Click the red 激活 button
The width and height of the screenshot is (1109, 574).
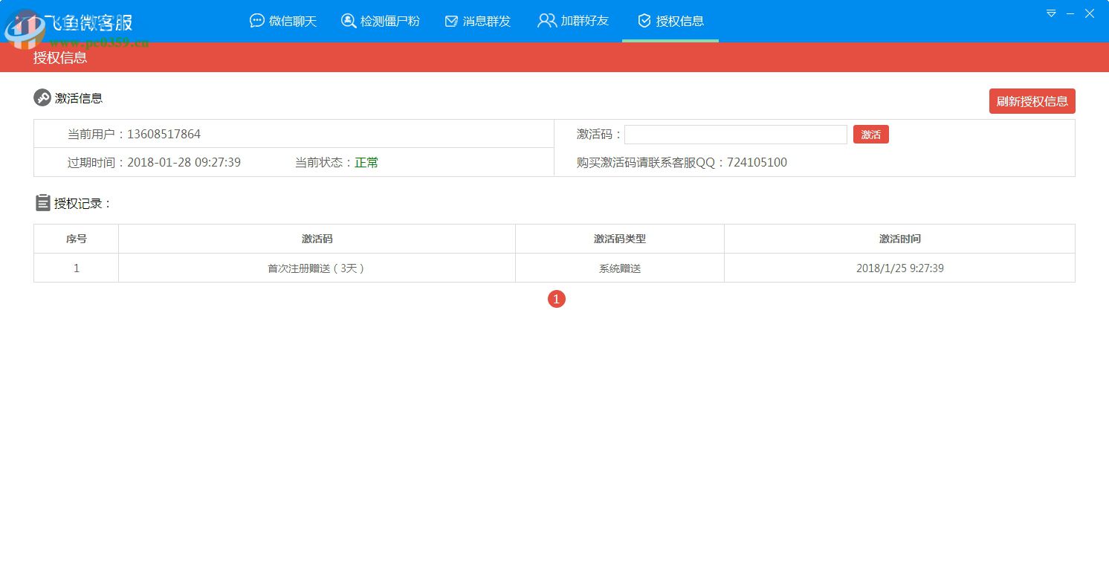pyautogui.click(x=871, y=135)
